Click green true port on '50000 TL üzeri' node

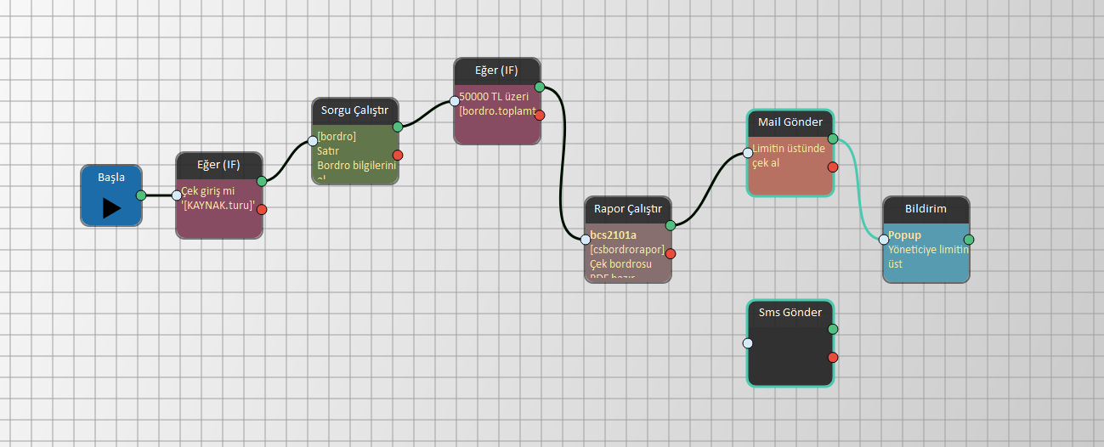pos(539,87)
